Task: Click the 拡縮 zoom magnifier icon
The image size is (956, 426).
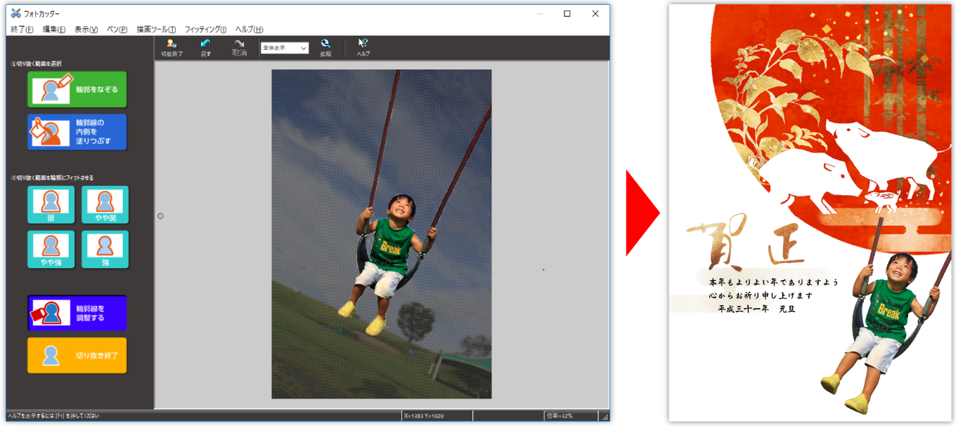Action: [325, 47]
